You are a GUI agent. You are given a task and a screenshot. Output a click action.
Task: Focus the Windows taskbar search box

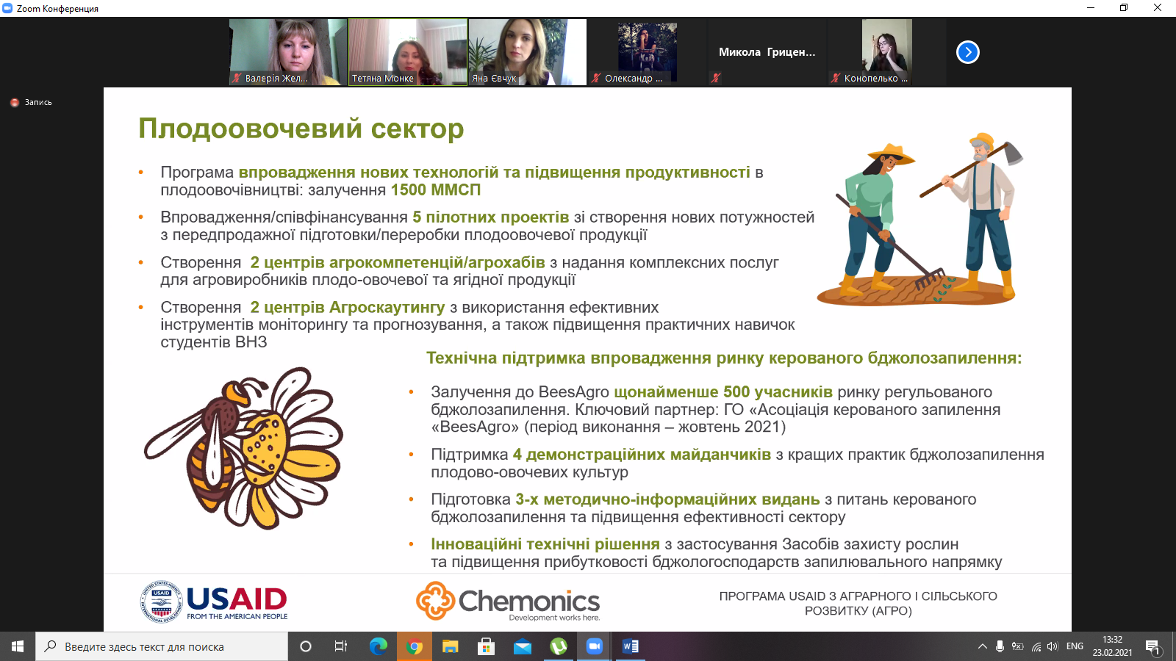(162, 646)
